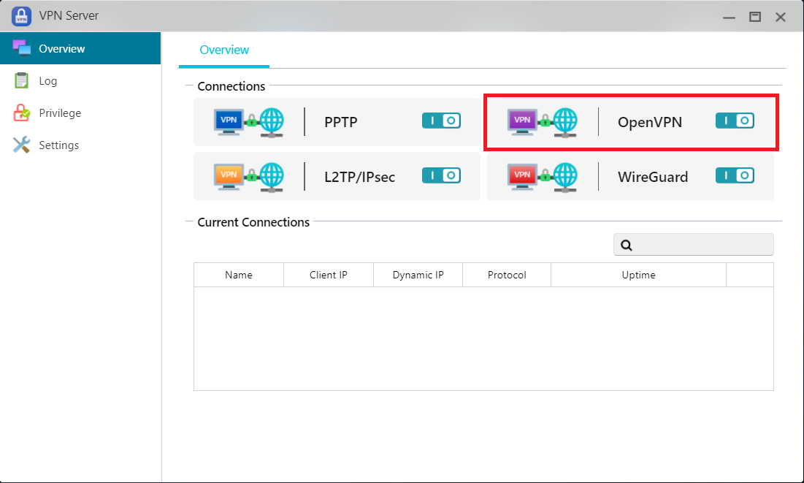Viewport: 804px width, 483px height.
Task: Minimize the VPN Server window
Action: point(729,18)
